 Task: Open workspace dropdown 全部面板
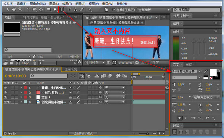153,10
